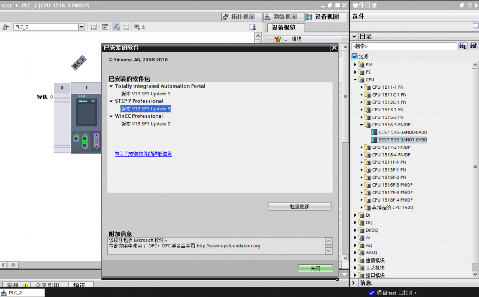479x297 pixels.
Task: Open the PLC_2 device selector dropdown
Action: [x=81, y=27]
